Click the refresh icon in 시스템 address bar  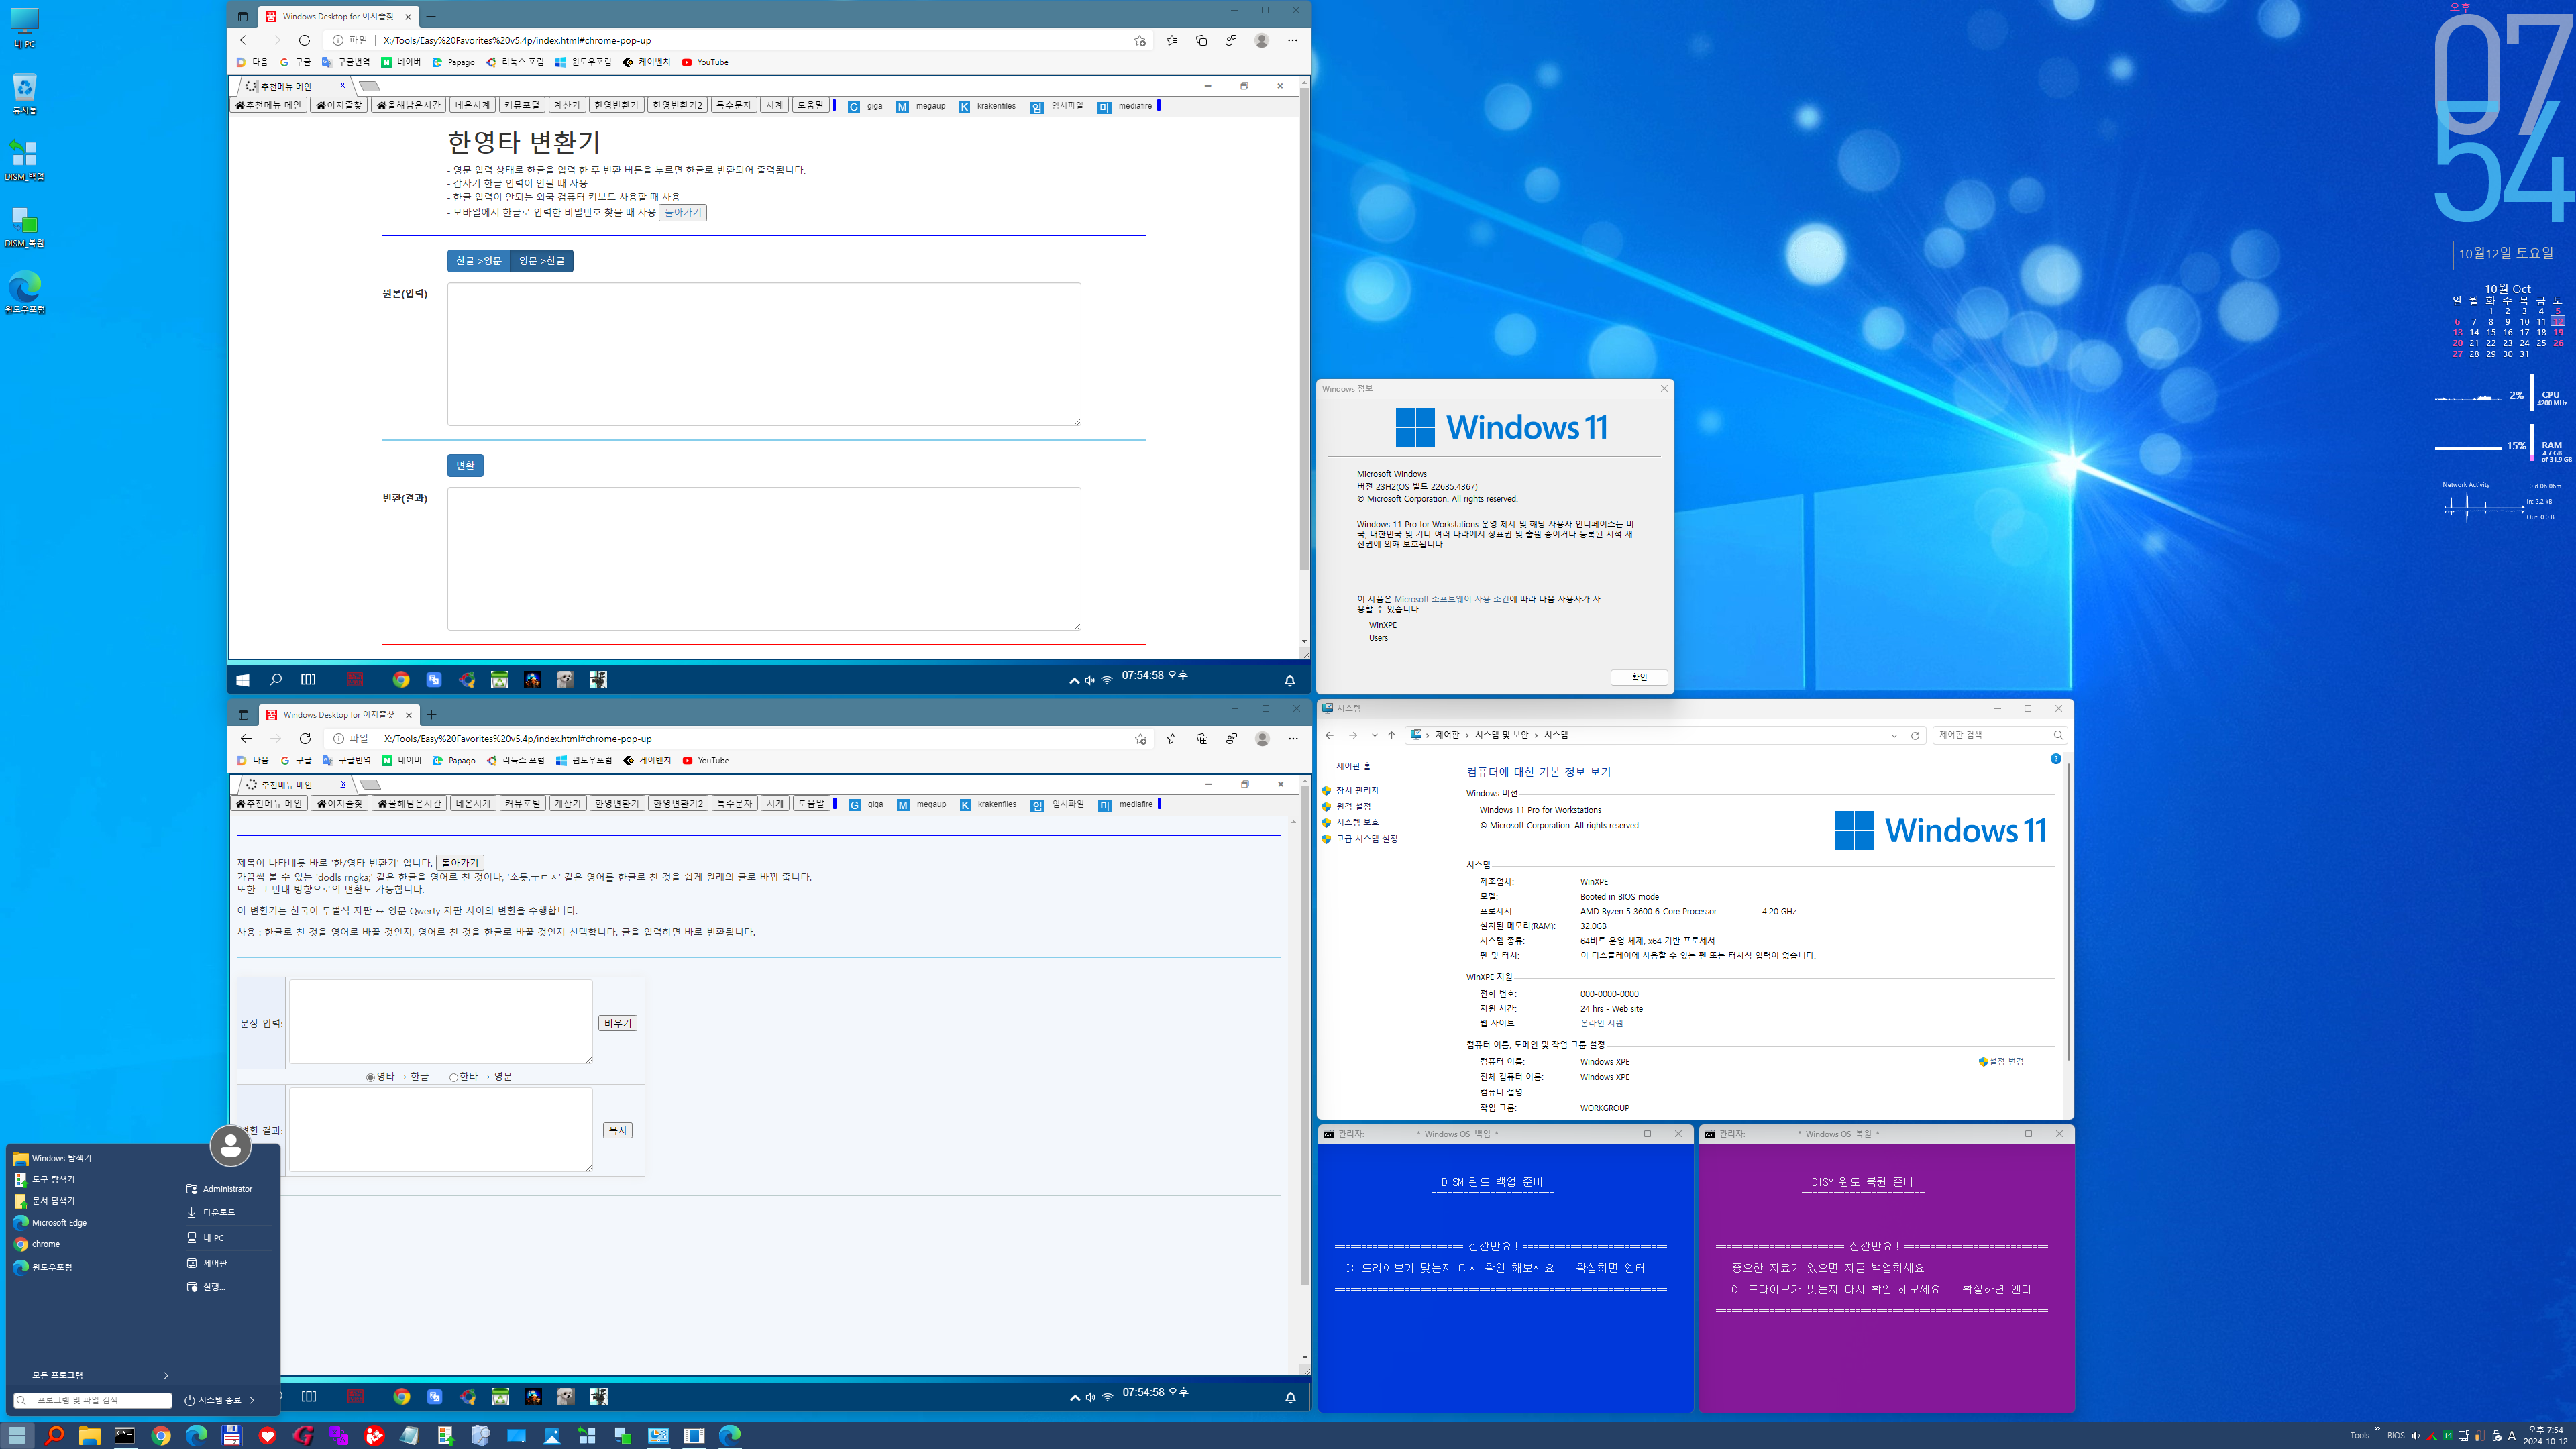(1915, 735)
